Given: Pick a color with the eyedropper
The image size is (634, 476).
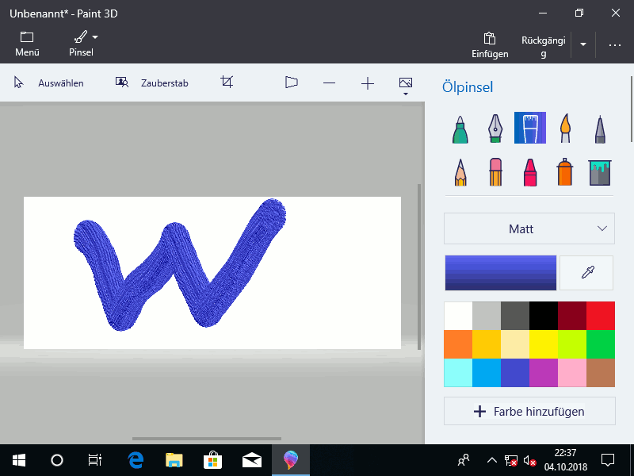Looking at the screenshot, I should (x=586, y=272).
